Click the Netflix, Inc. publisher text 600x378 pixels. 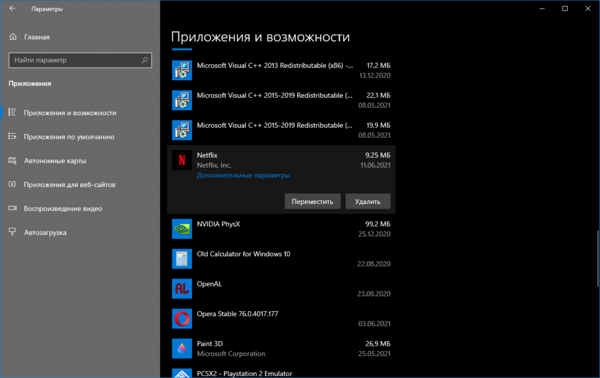(214, 165)
